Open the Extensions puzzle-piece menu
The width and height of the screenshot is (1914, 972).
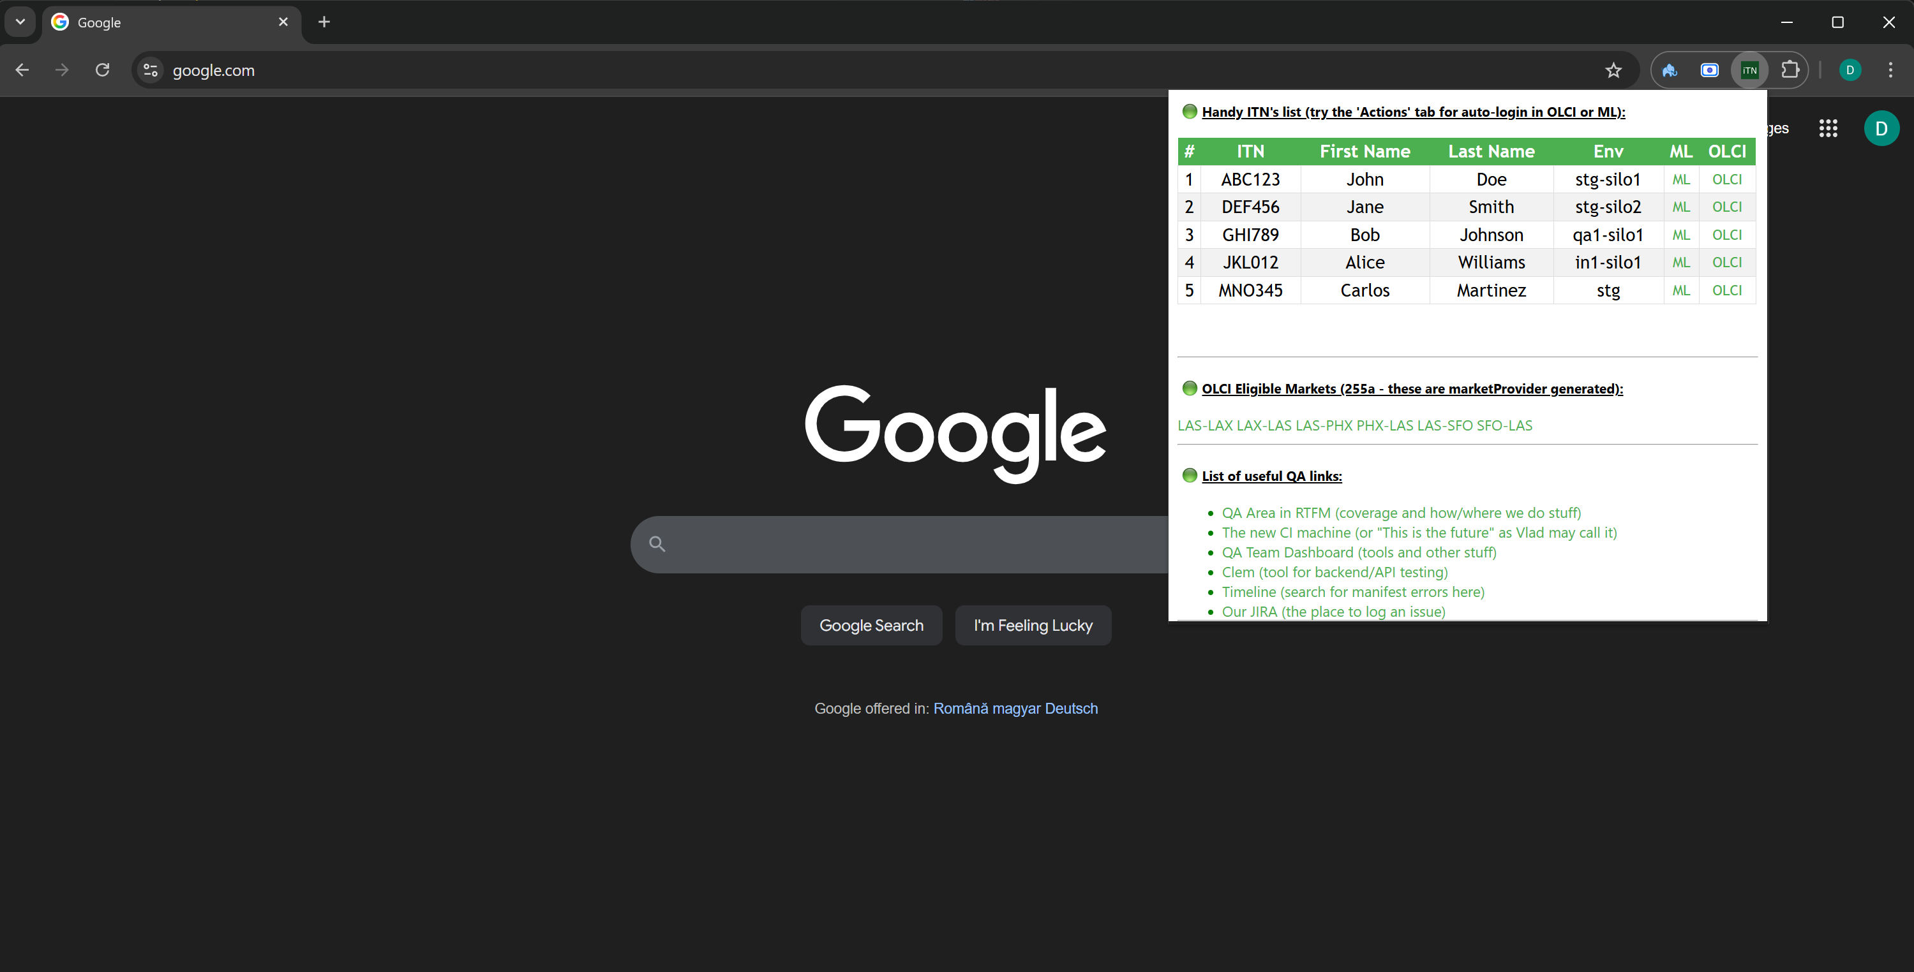[x=1789, y=71]
